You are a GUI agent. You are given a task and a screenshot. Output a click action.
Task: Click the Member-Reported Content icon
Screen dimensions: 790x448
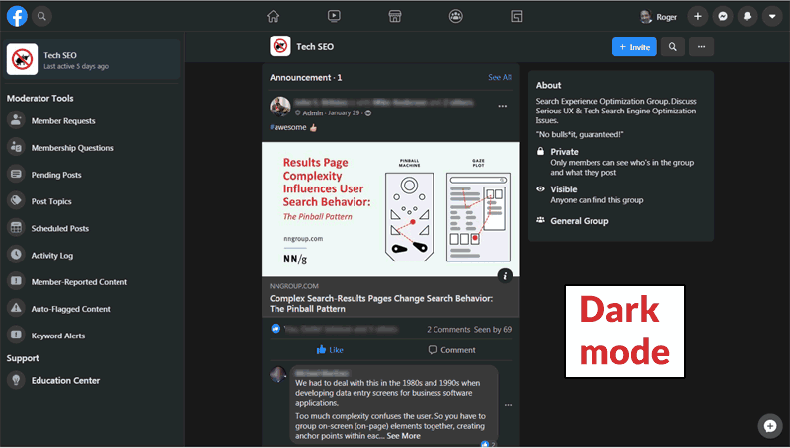click(16, 281)
